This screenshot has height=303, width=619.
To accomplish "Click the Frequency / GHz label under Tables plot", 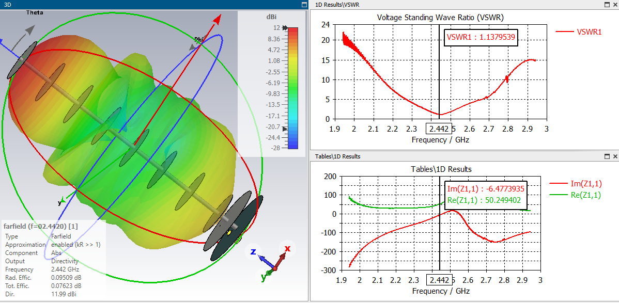I will point(441,291).
